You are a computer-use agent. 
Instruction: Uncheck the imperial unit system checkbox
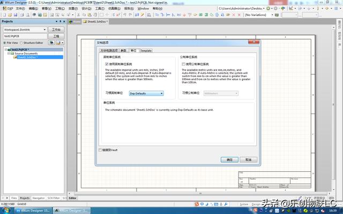(x=107, y=64)
